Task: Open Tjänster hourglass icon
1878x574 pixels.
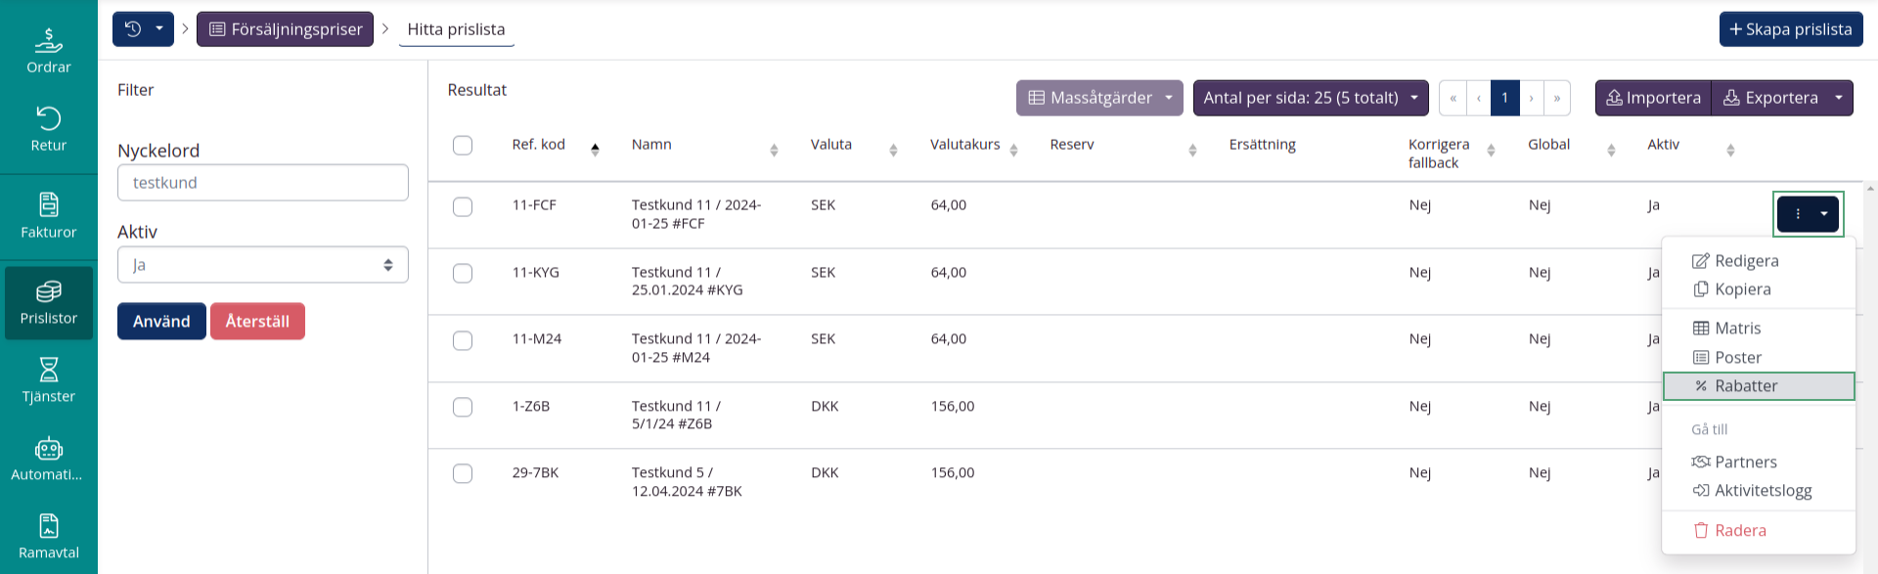Action: pyautogui.click(x=48, y=380)
